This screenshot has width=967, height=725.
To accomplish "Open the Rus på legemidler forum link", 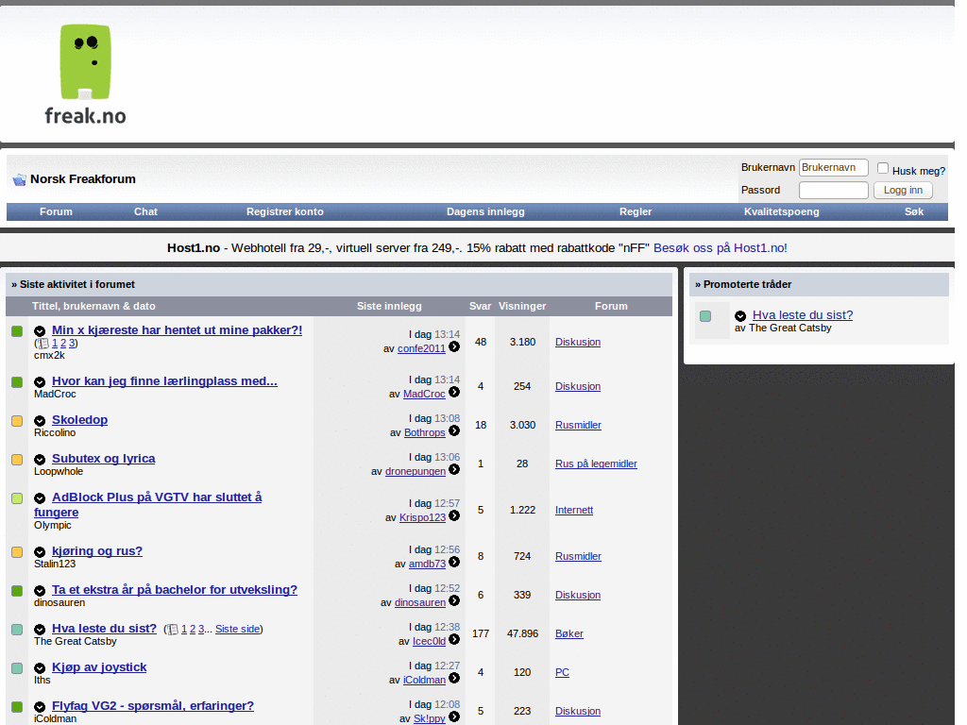I will click(x=596, y=464).
